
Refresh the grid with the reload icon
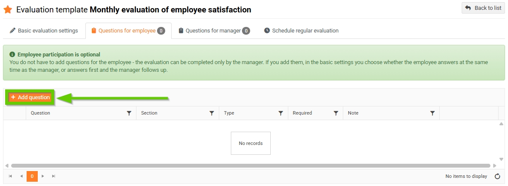(497, 176)
